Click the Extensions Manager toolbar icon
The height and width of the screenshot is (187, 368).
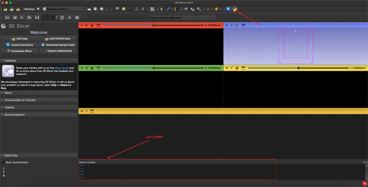(x=228, y=9)
